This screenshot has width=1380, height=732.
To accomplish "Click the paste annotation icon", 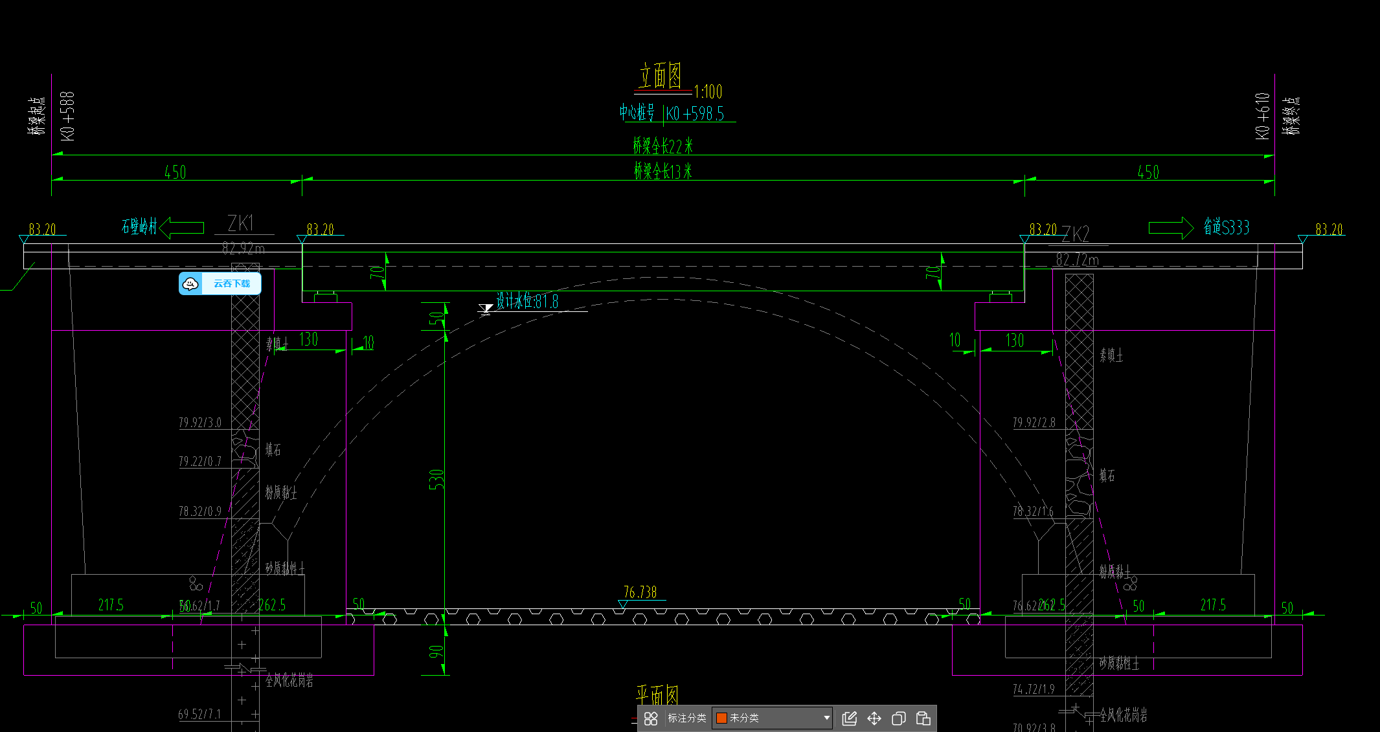I will 923,718.
